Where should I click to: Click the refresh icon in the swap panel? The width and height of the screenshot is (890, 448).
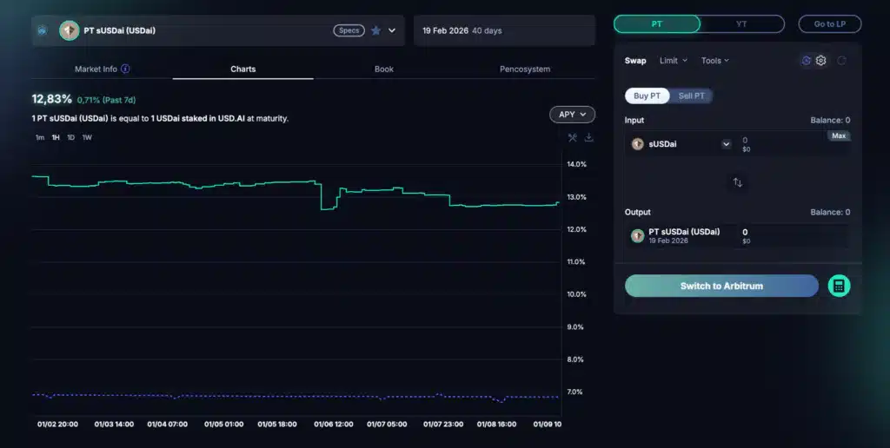tap(841, 61)
